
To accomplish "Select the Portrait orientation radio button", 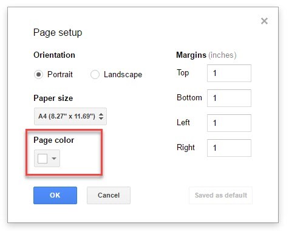I will click(x=38, y=74).
